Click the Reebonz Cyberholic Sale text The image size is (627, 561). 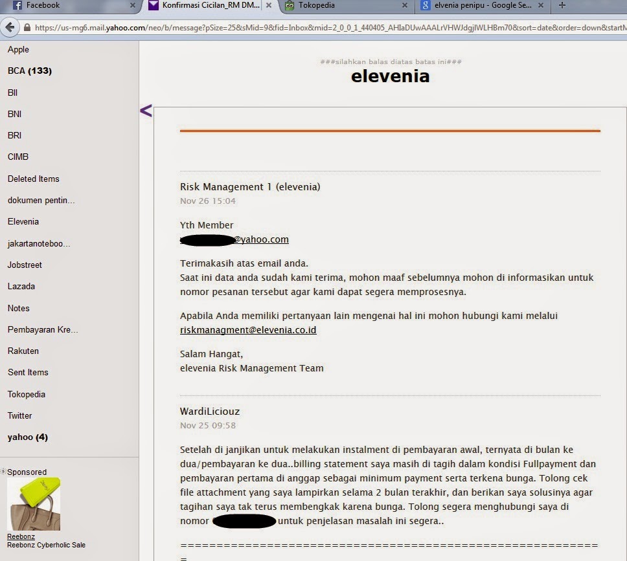pos(47,545)
